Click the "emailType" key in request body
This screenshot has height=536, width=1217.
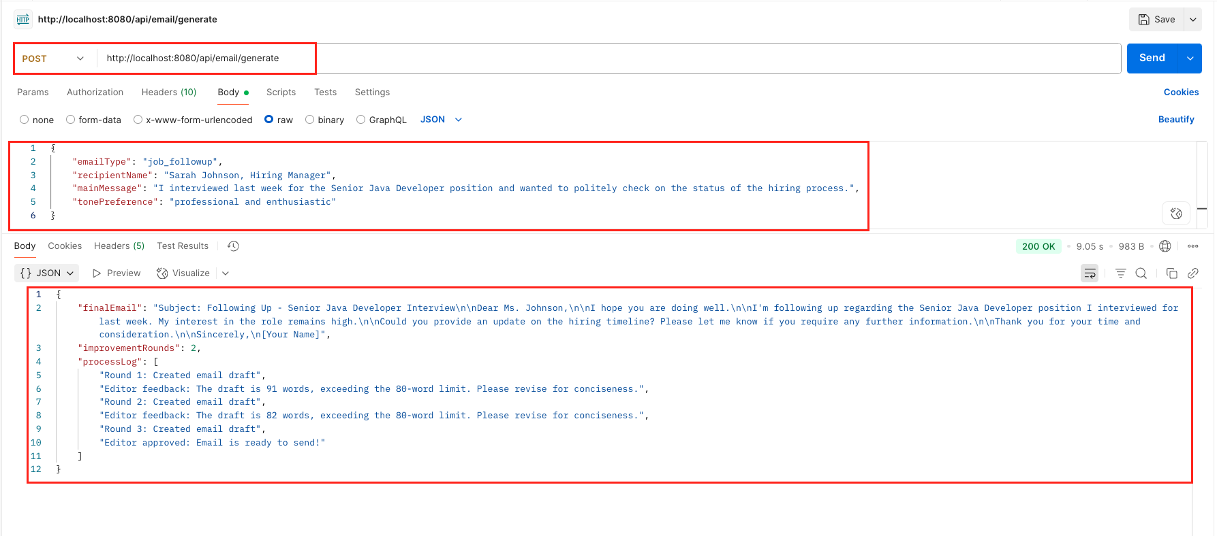[x=102, y=162]
